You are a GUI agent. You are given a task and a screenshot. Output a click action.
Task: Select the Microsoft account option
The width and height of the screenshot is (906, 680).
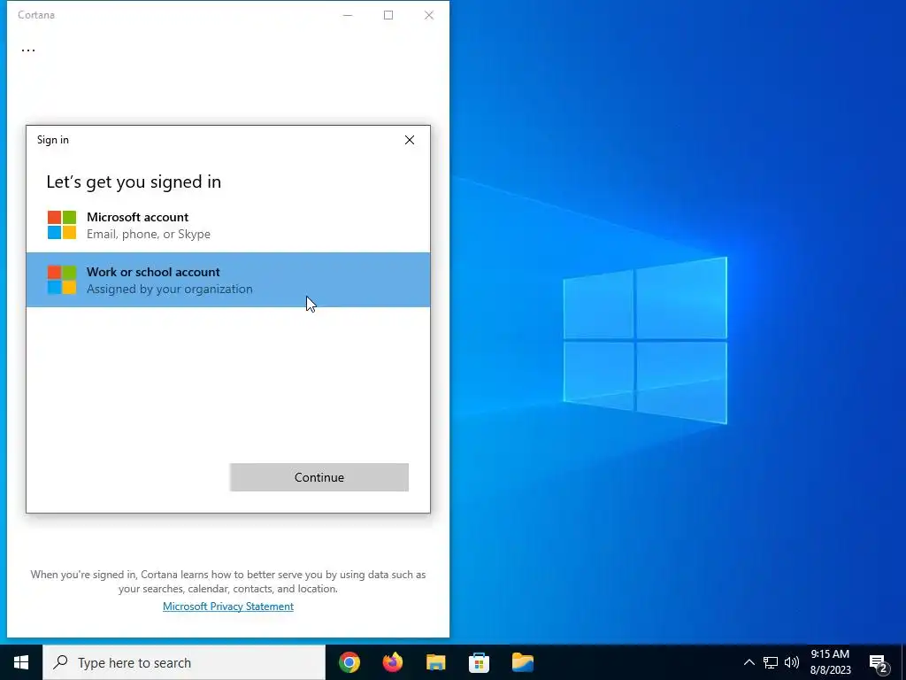click(228, 226)
